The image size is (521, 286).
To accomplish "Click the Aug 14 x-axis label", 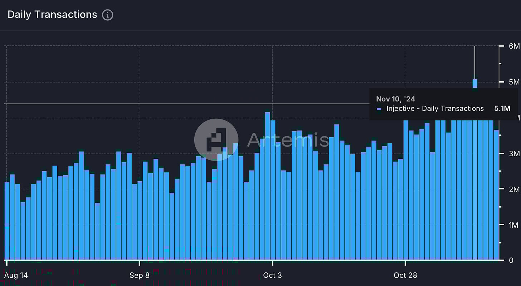I will coord(16,275).
